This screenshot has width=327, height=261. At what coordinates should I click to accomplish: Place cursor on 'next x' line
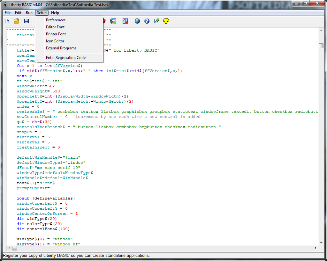click(x=24, y=76)
